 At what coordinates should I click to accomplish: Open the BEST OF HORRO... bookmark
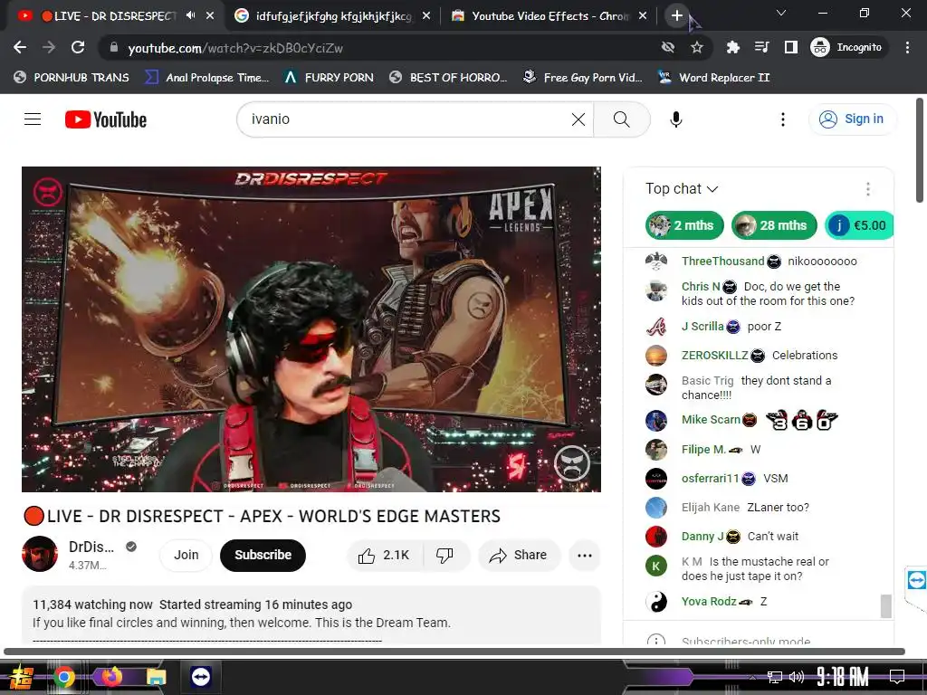(x=449, y=78)
